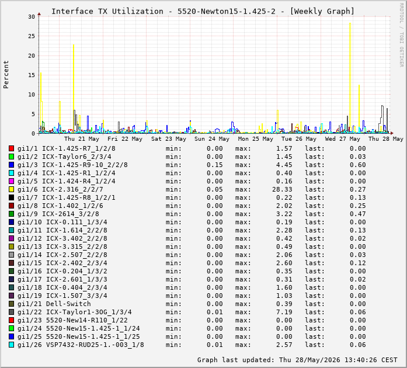Click the magenta swatch for gi1/5 ICX-1.424-R4_1/2/4

pos(11,181)
